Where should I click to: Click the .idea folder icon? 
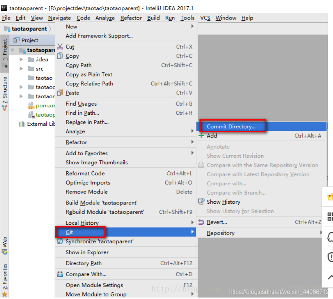(31, 59)
